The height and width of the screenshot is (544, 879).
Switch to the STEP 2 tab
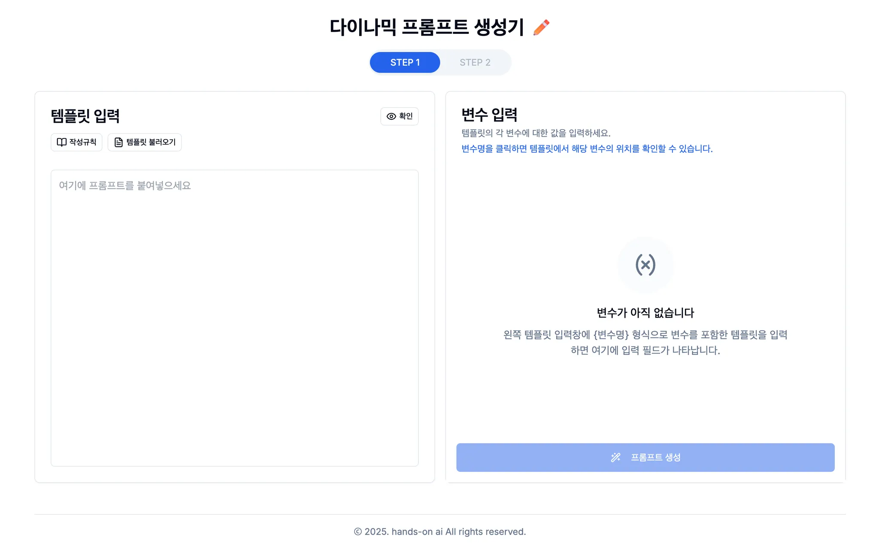pos(475,63)
